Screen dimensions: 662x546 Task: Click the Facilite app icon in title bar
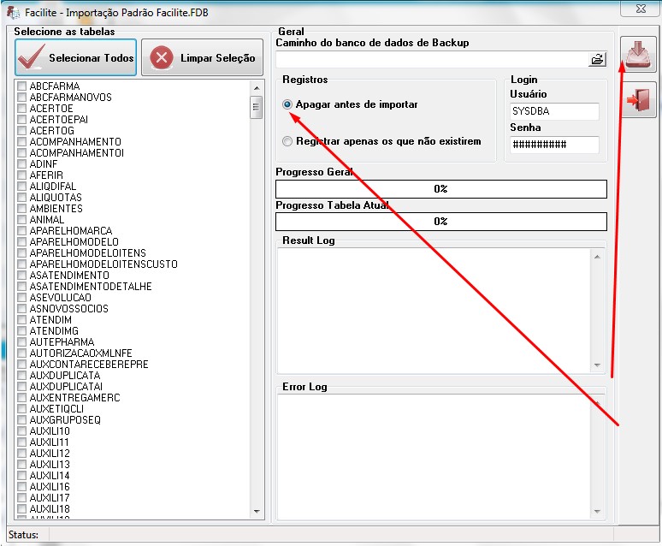(13, 12)
